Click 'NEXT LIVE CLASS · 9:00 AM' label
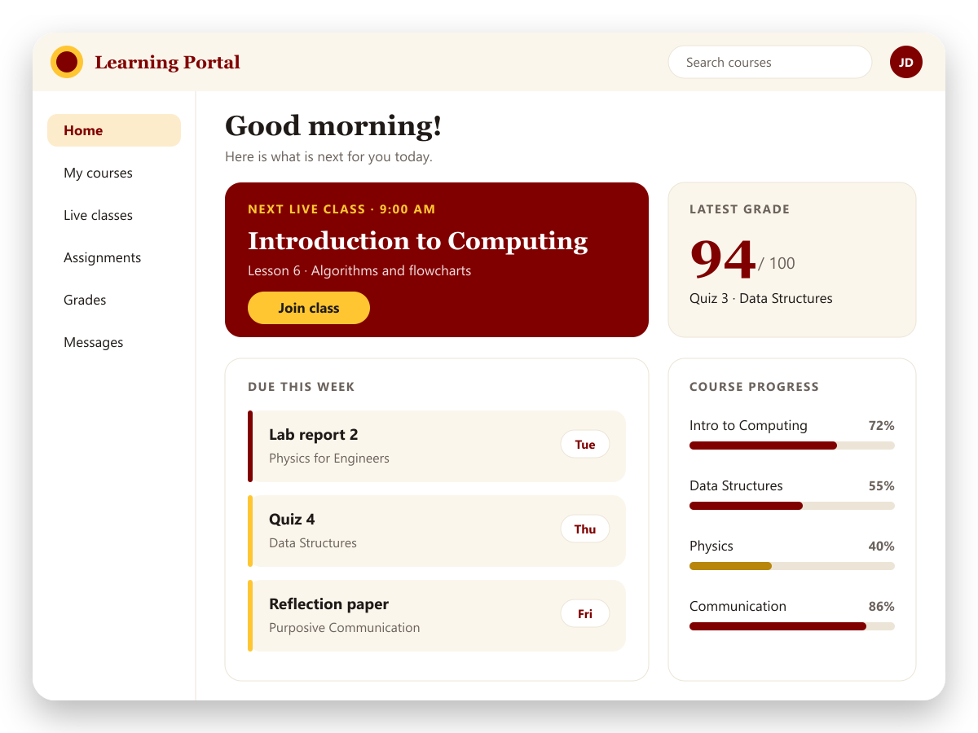The image size is (978, 733). (341, 209)
